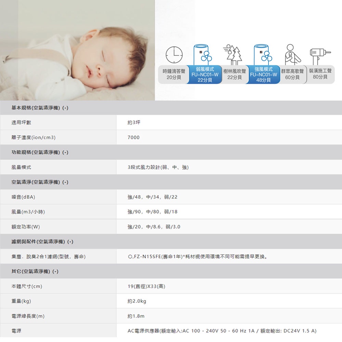The height and width of the screenshot is (342, 342).
Task: Collapse the 功能規格(空氣清淨機) section
Action: [40, 152]
